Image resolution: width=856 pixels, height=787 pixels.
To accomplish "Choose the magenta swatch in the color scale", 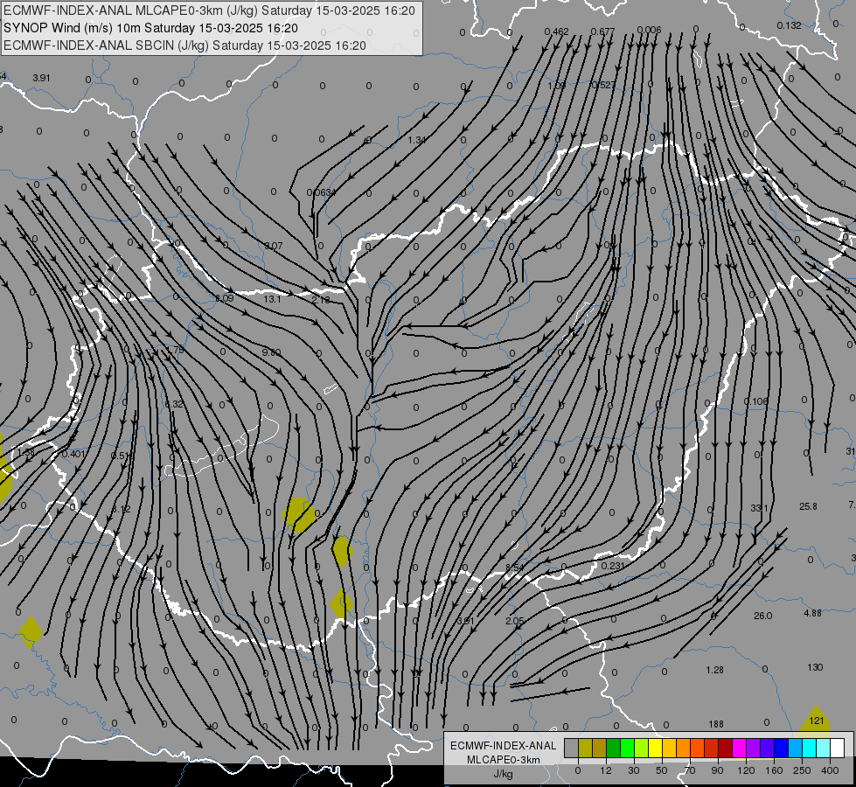I will 739,748.
